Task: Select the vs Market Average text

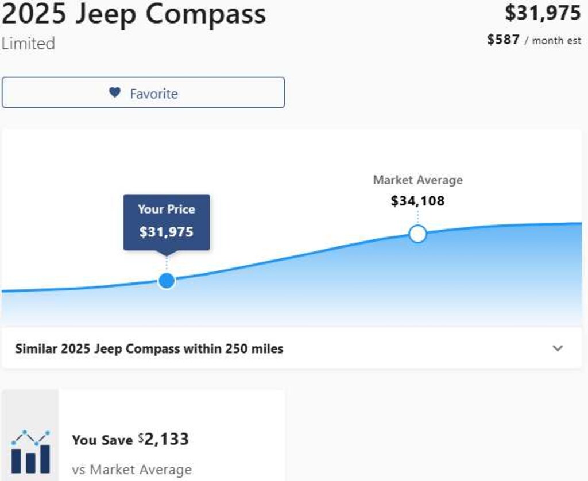Action: pyautogui.click(x=131, y=469)
